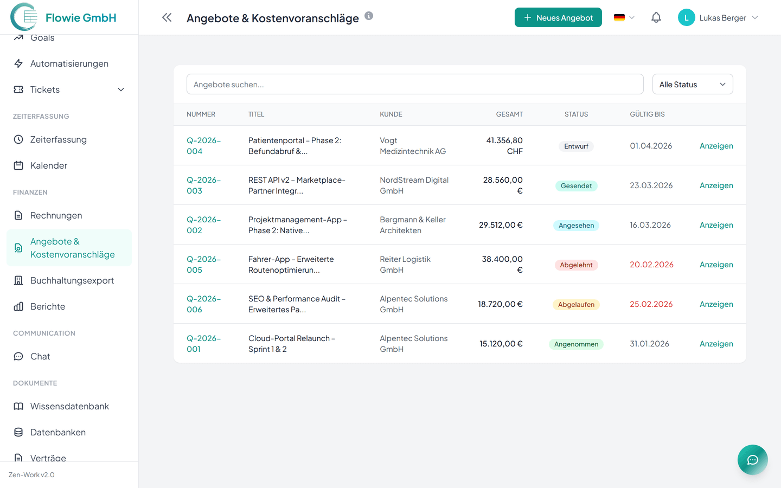This screenshot has width=781, height=488.
Task: Open Buchhaltungsexport menu item
Action: 72,280
